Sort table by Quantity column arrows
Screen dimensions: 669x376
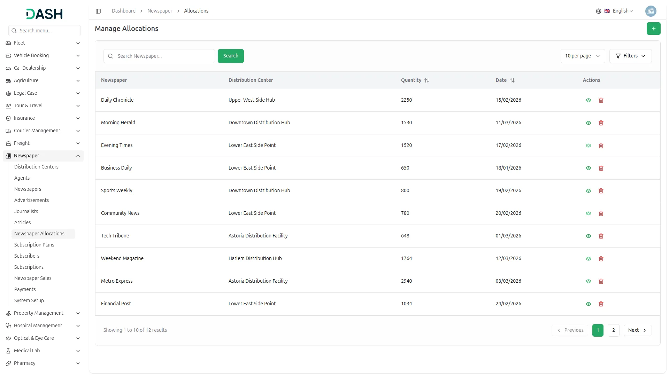[427, 80]
